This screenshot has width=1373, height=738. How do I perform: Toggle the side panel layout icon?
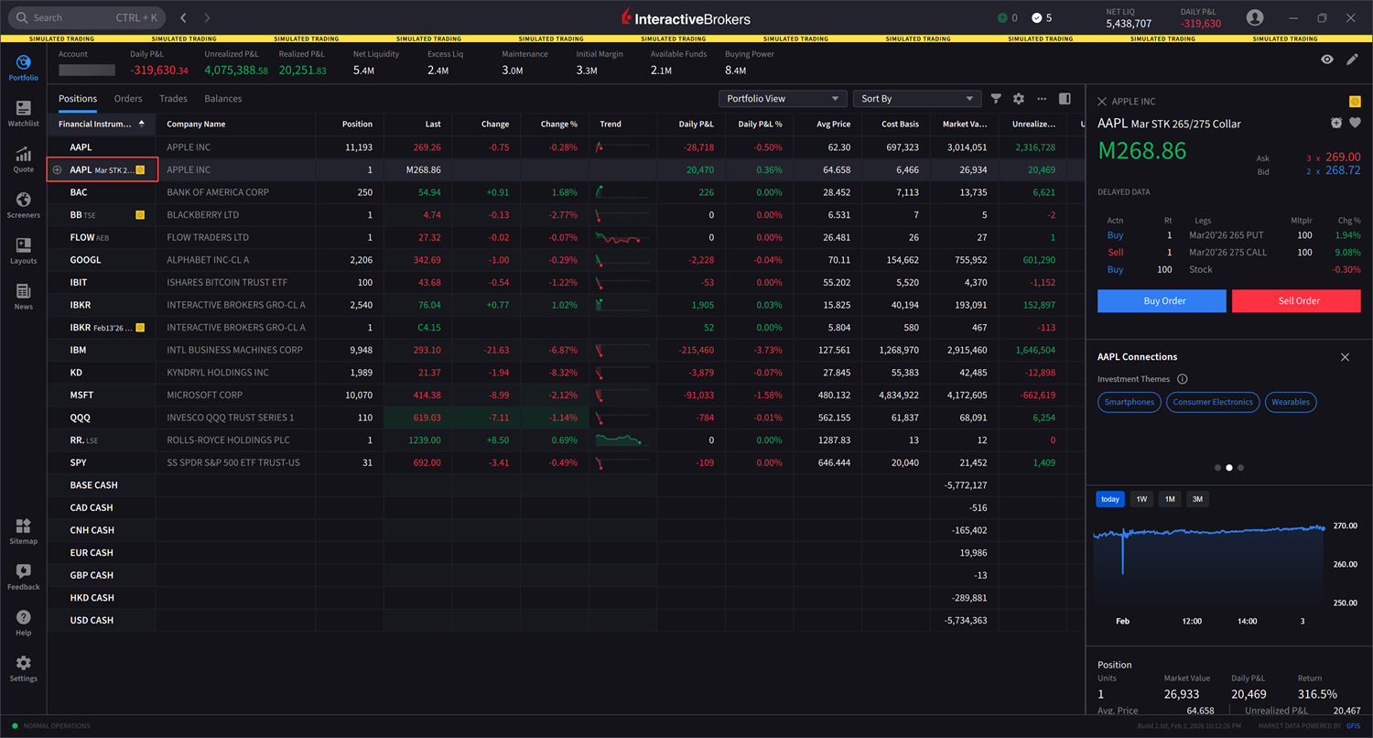tap(1065, 99)
